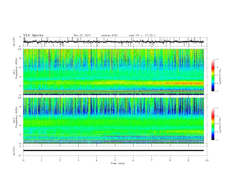Click the "-3" tick on ch.2 colorbar
This screenshot has width=233, height=180.
217,108
